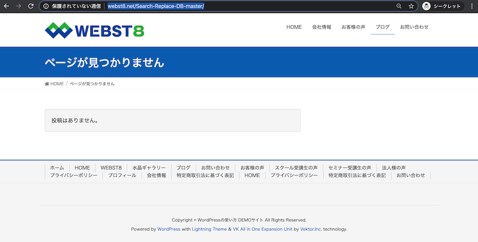Open the WordPress link in footer credits
The image size is (478, 242).
click(x=169, y=229)
